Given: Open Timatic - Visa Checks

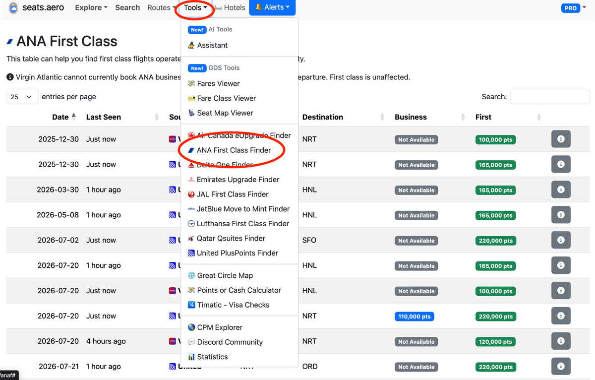Looking at the screenshot, I should tap(229, 305).
